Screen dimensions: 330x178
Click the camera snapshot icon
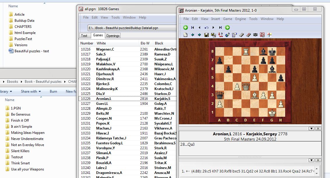(x=255, y=35)
